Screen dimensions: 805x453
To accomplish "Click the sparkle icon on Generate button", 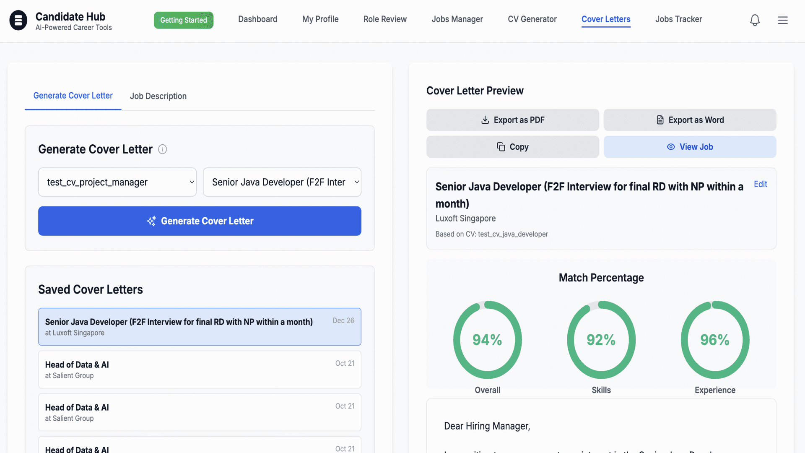I will [x=151, y=221].
